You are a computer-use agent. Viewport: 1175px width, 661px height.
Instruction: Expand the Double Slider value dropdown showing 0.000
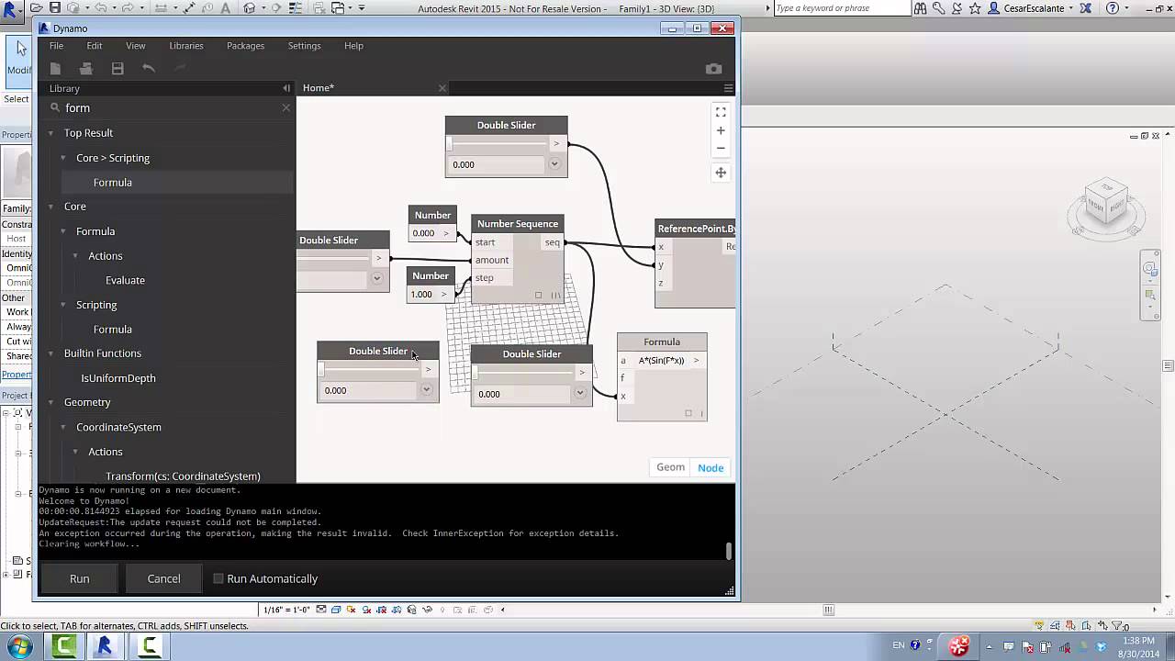point(554,164)
